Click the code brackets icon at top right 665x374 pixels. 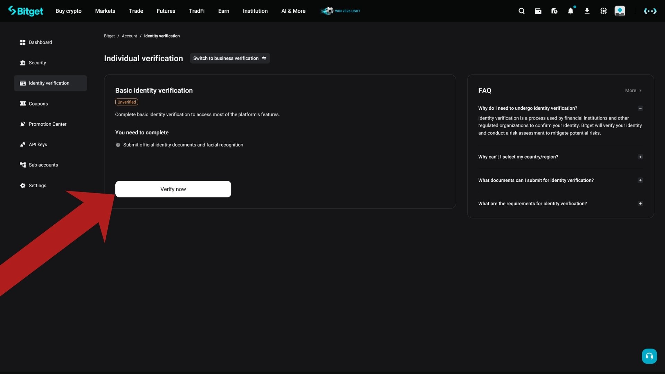click(x=650, y=11)
